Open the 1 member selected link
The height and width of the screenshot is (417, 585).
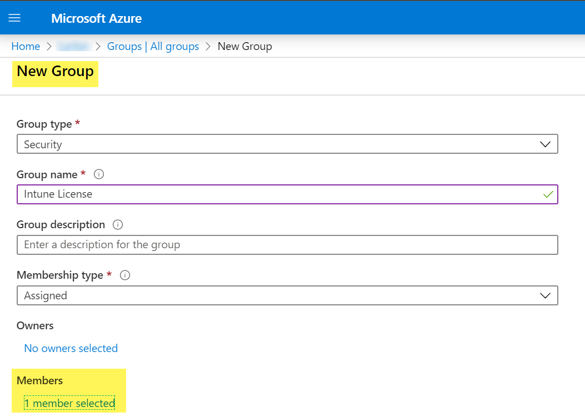click(69, 403)
